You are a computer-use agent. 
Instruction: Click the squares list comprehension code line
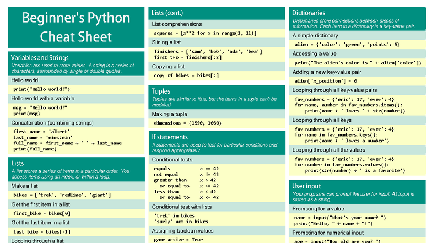click(x=205, y=33)
